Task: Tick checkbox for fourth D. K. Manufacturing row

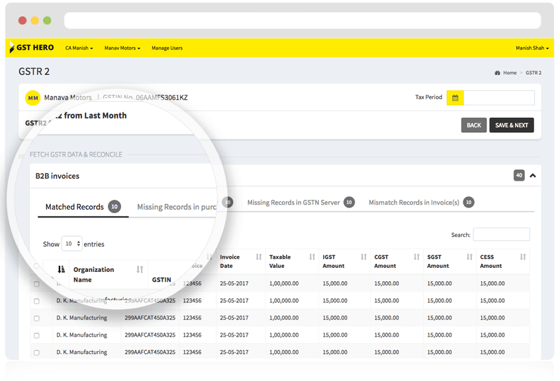Action: click(x=36, y=335)
